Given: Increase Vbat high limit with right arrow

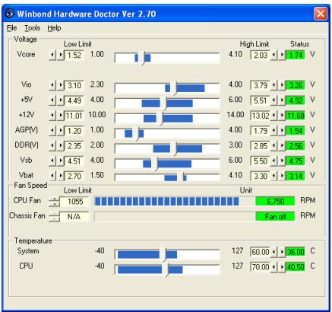Looking at the screenshot, I should point(282,176).
